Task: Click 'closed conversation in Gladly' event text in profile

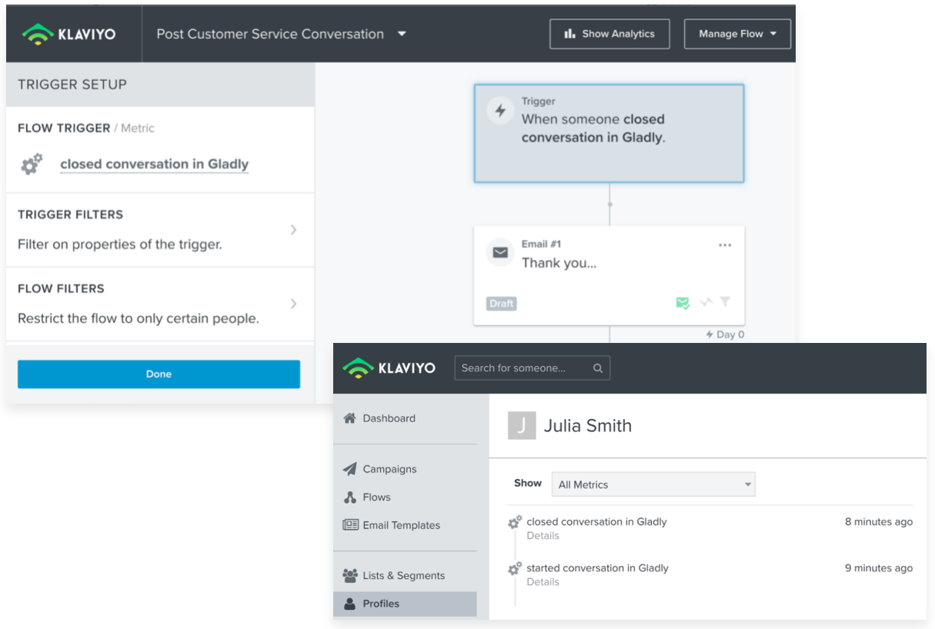Action: click(x=597, y=522)
